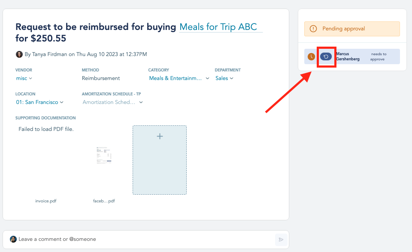
Task: Click the Failed to load PDF preview
Action: coord(46,129)
